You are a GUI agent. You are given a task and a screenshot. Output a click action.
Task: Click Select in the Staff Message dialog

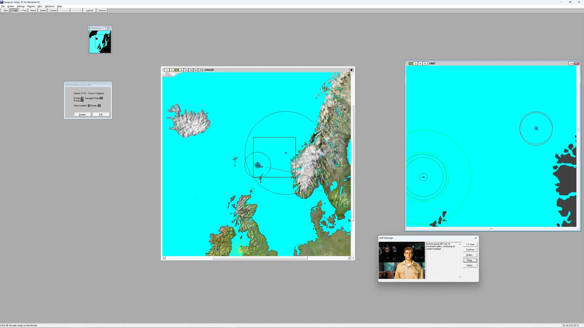pyautogui.click(x=470, y=265)
